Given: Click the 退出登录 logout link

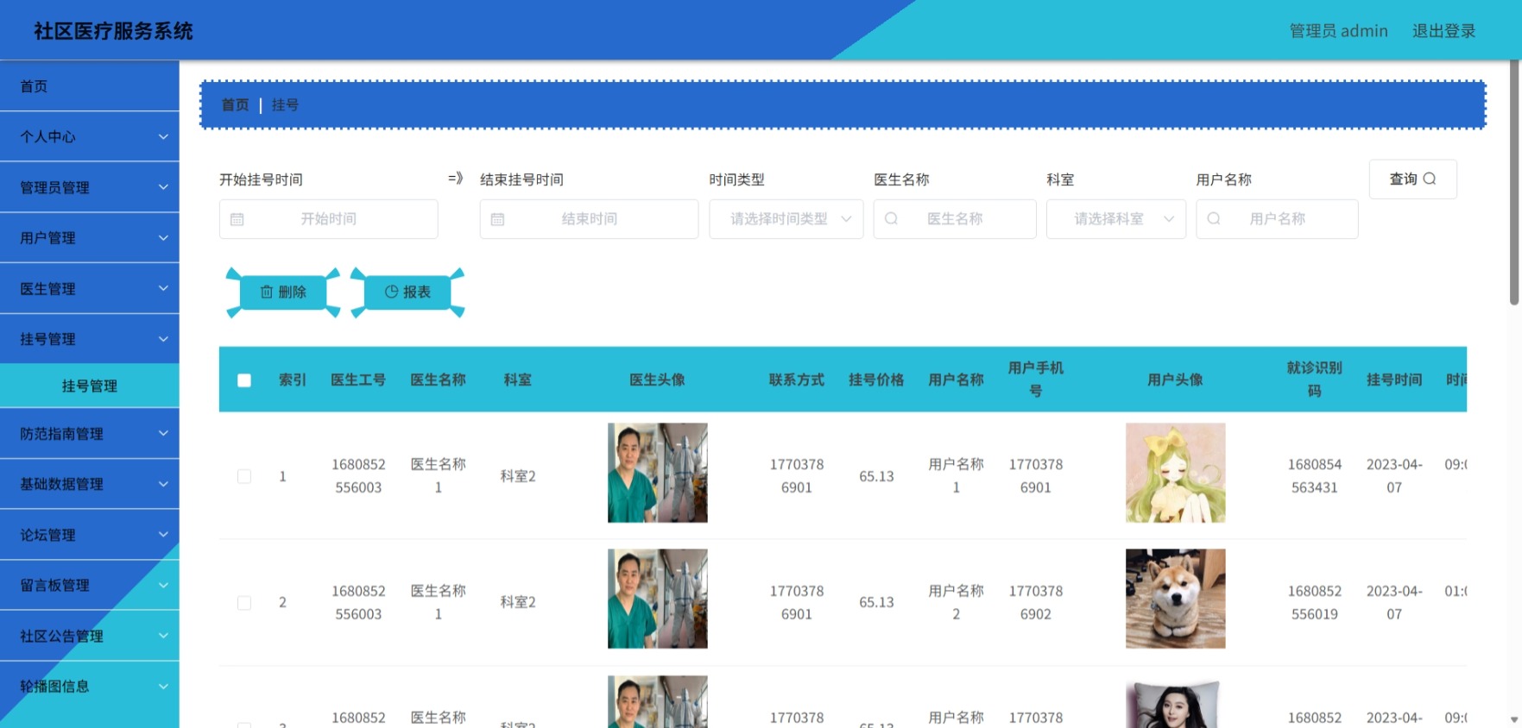Looking at the screenshot, I should click(1443, 31).
